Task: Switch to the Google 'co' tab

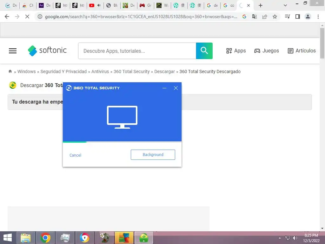Action: pos(229,5)
